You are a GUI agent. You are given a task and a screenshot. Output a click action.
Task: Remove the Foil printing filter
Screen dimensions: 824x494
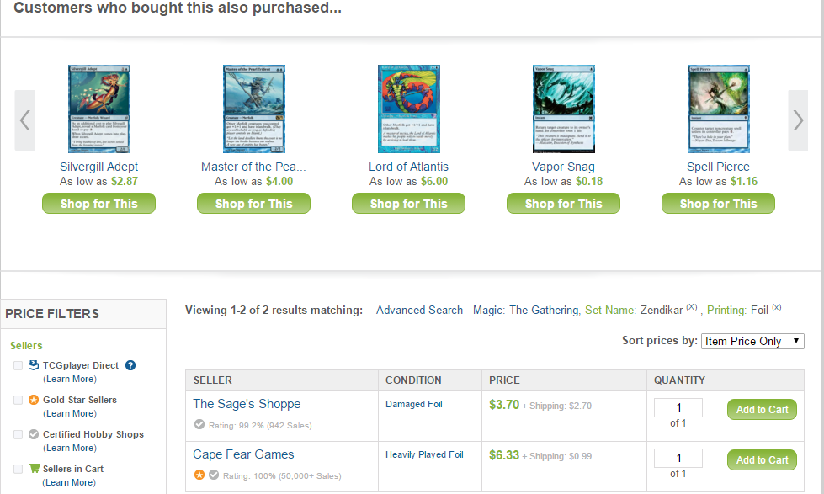[x=777, y=307]
